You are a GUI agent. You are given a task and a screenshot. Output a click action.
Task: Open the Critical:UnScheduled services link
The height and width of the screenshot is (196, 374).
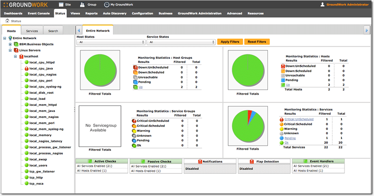click(x=299, y=119)
